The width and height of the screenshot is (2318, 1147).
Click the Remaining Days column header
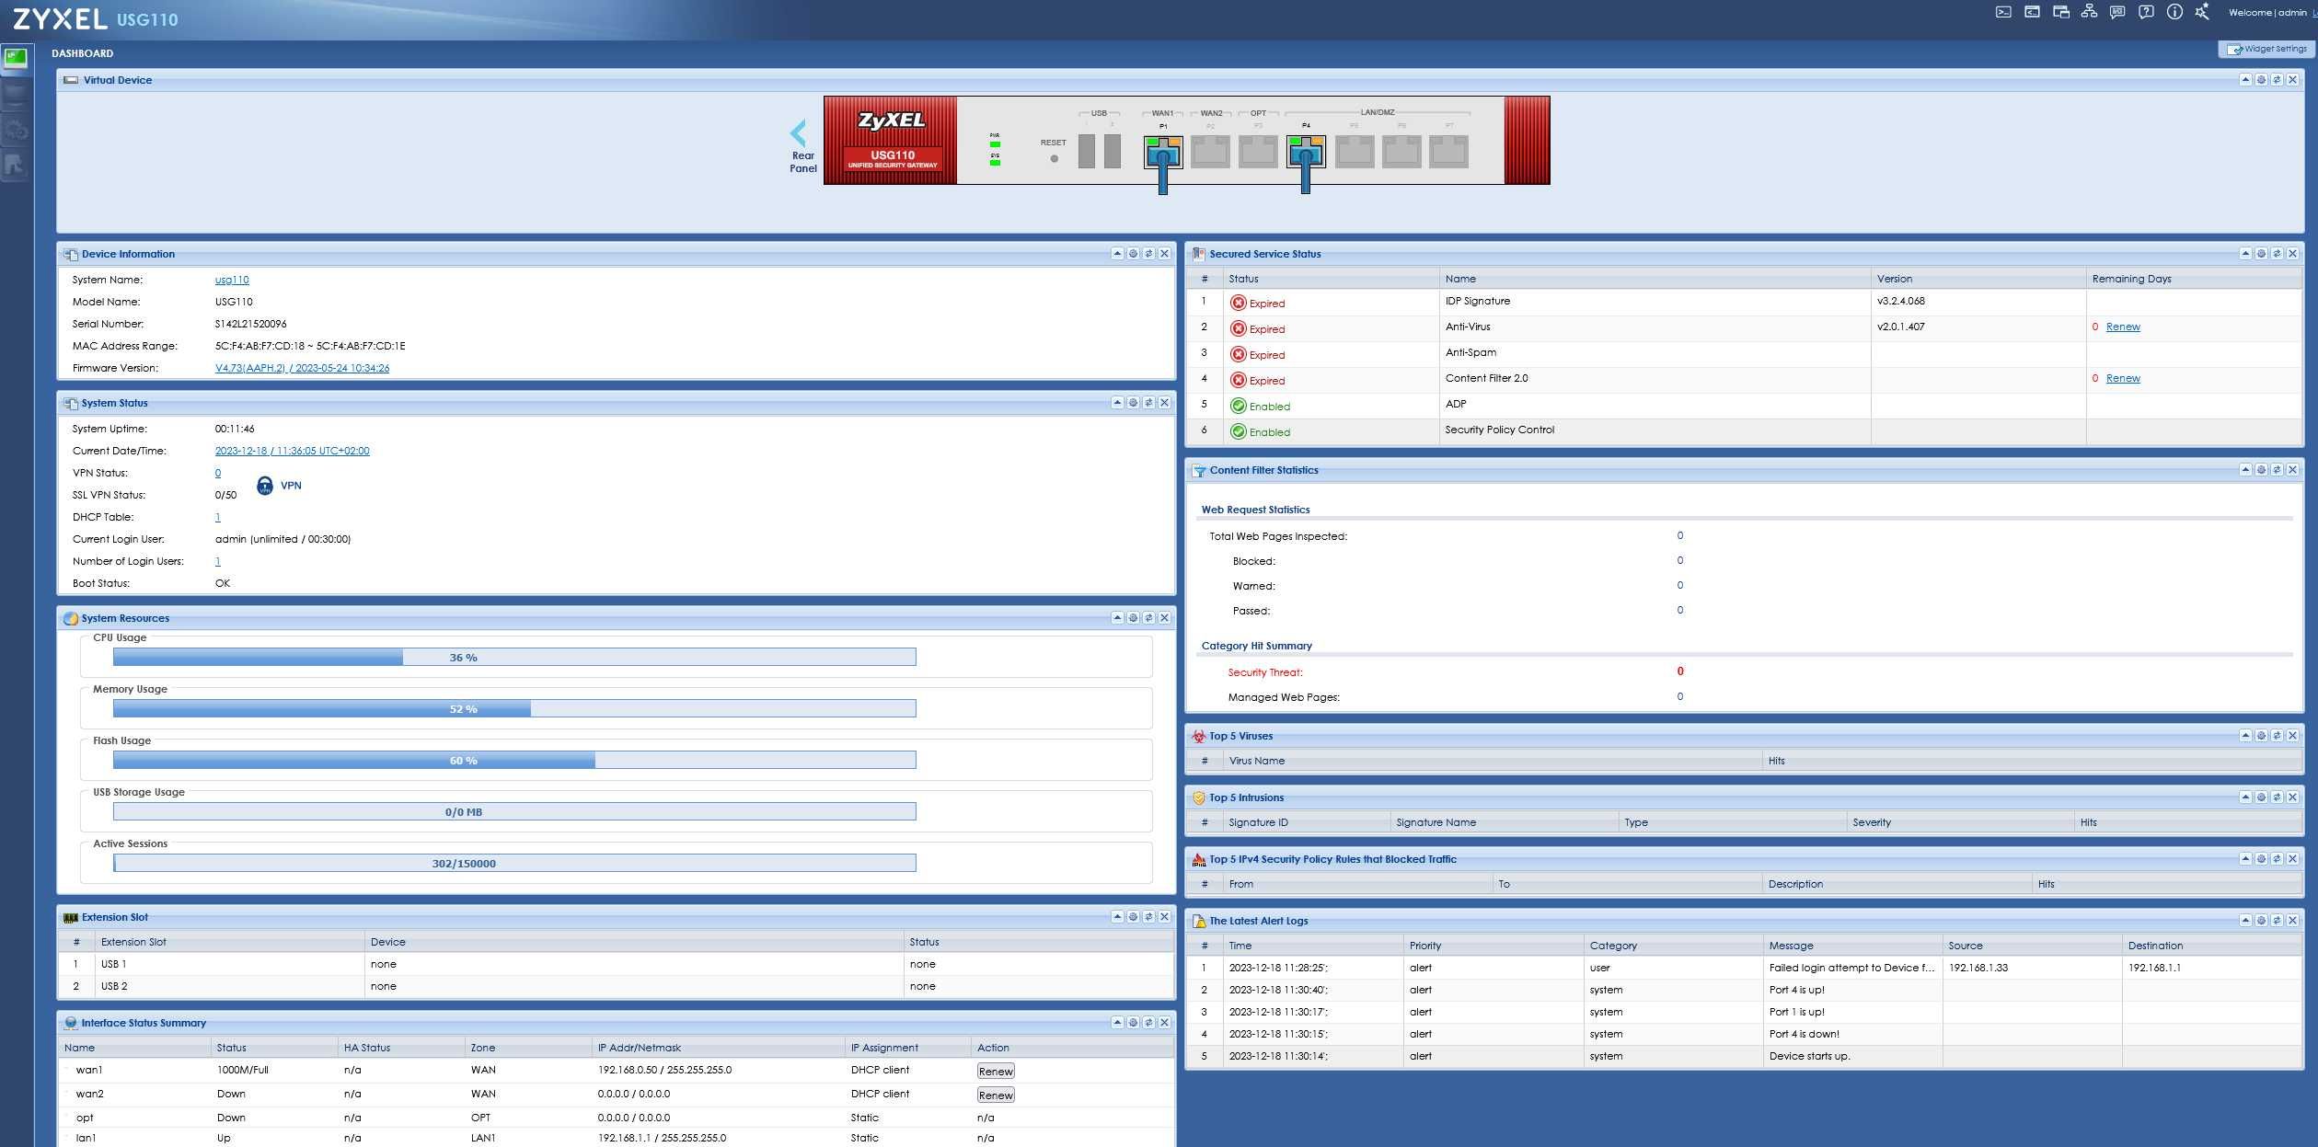click(2194, 279)
